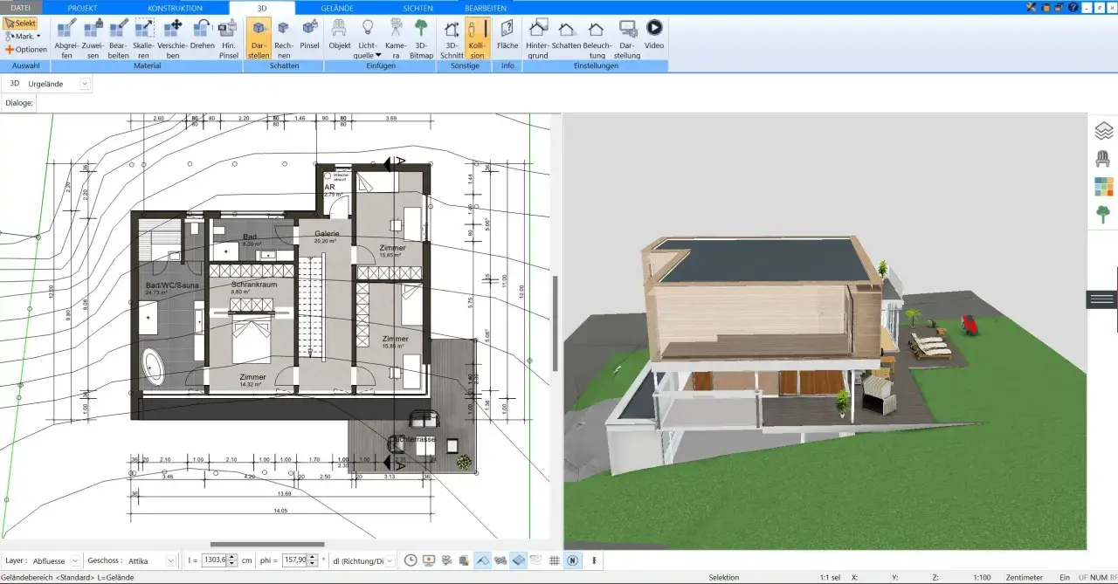Expand the side panel hamburger handle

point(1102,299)
